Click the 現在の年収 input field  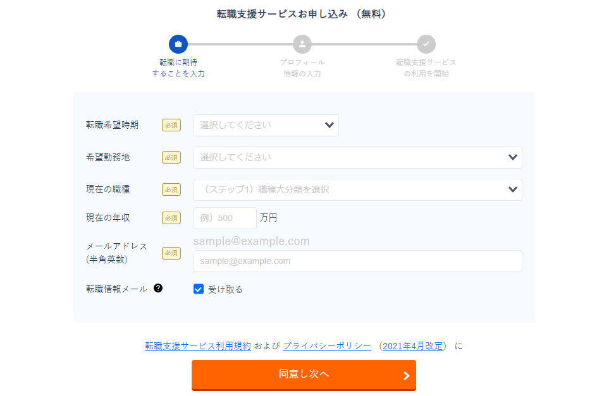(x=225, y=217)
